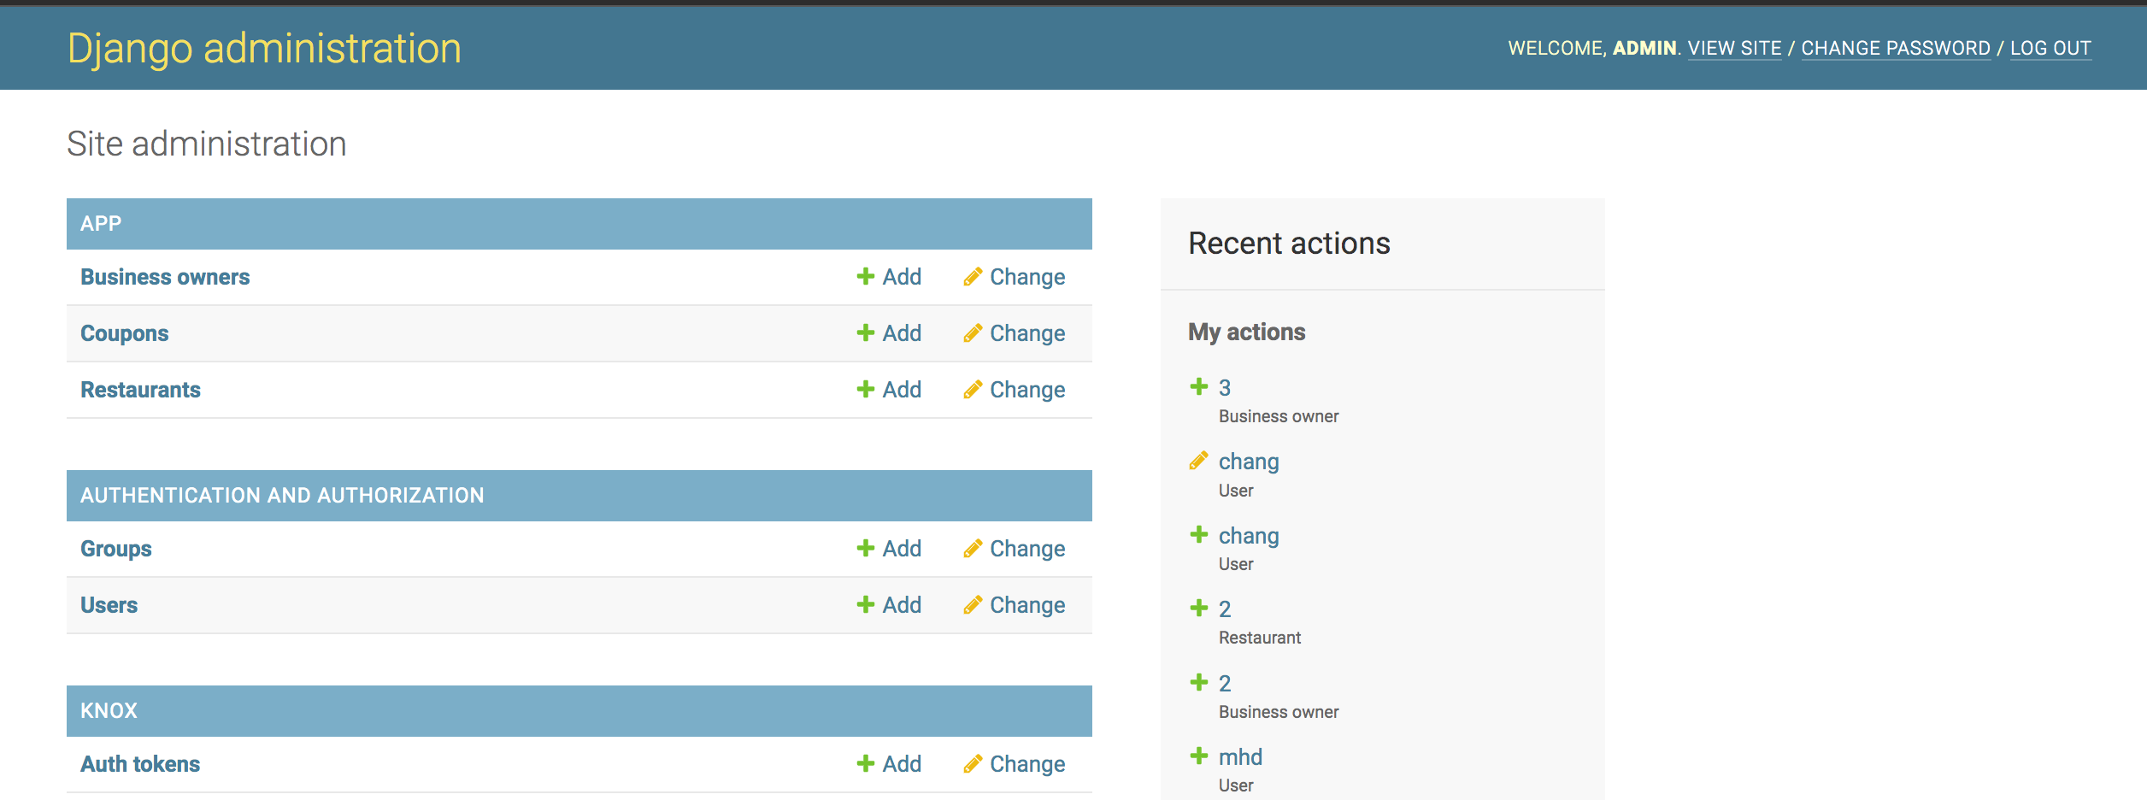Viewport: 2147px width, 800px height.
Task: Click Add text for Business owners
Action: pyautogui.click(x=902, y=277)
